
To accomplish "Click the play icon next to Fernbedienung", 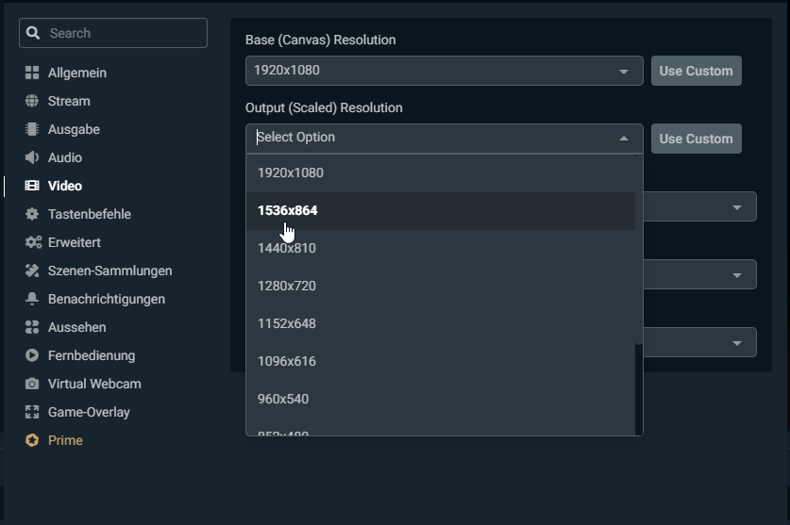I will pyautogui.click(x=32, y=355).
